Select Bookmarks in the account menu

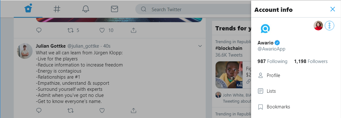click(296, 107)
